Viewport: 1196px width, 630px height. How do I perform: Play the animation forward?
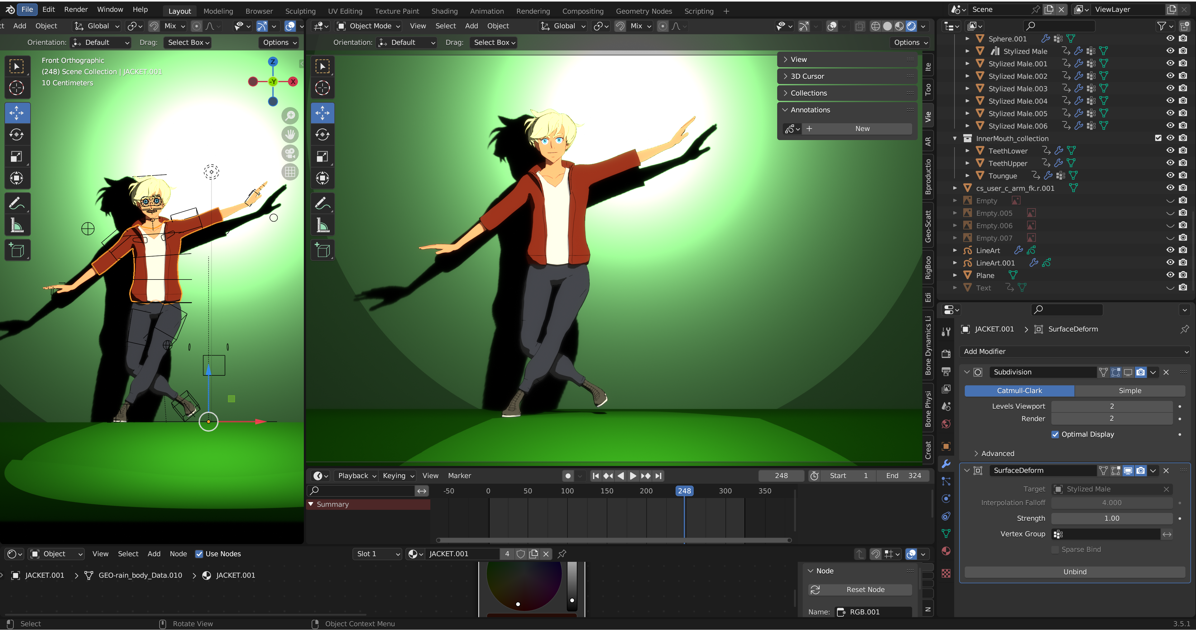pos(633,476)
